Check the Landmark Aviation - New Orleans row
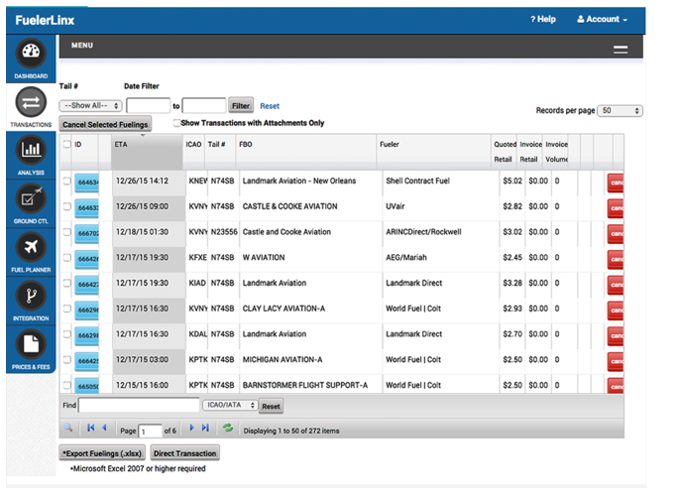Screen dimensions: 681x495 [x=67, y=182]
